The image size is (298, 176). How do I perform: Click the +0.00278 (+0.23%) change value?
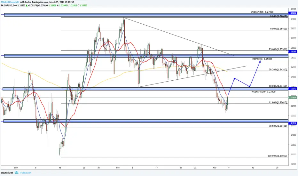37,5
